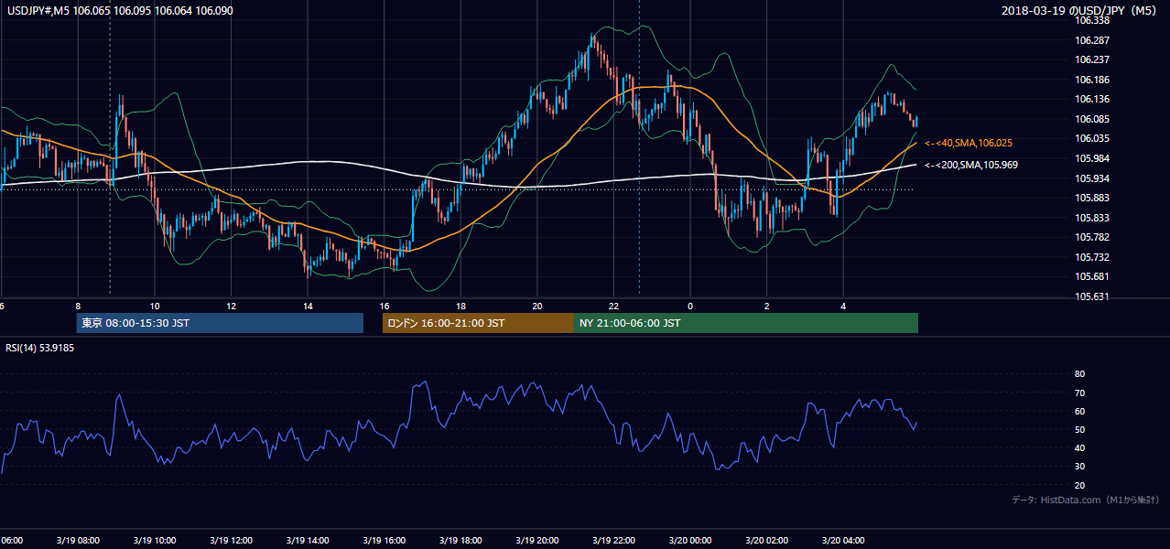This screenshot has width=1170, height=549.
Task: Click bottom date label 3/20 02:00
Action: coord(767,541)
